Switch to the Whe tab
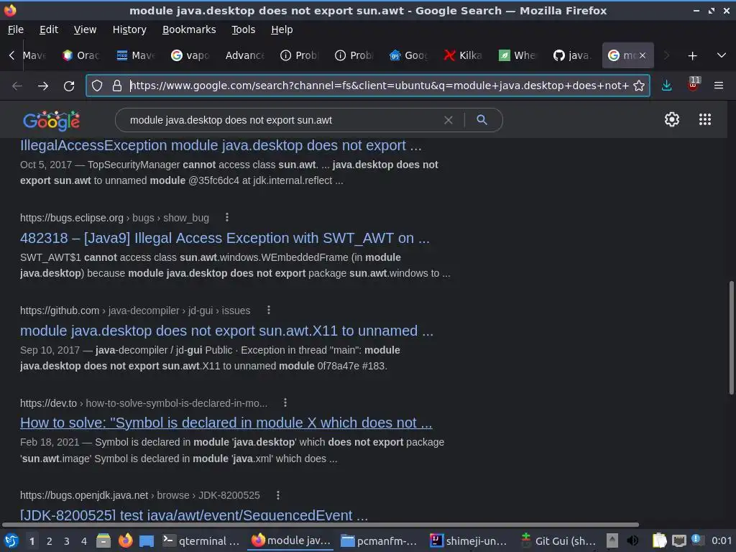736x552 pixels. [517, 55]
